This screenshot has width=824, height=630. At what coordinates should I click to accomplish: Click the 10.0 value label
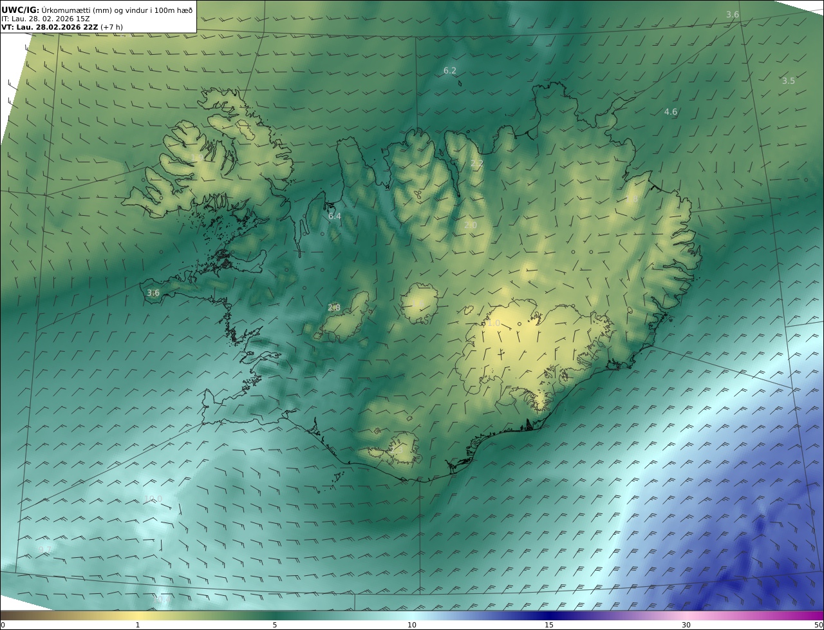pos(153,499)
